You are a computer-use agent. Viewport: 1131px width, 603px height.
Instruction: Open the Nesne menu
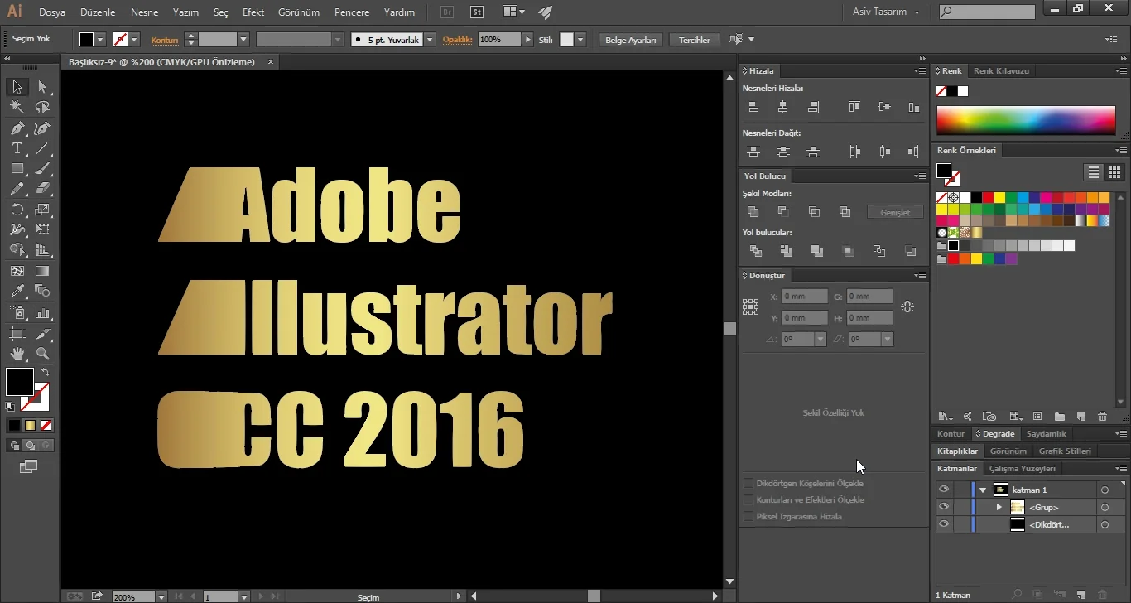[x=144, y=12]
